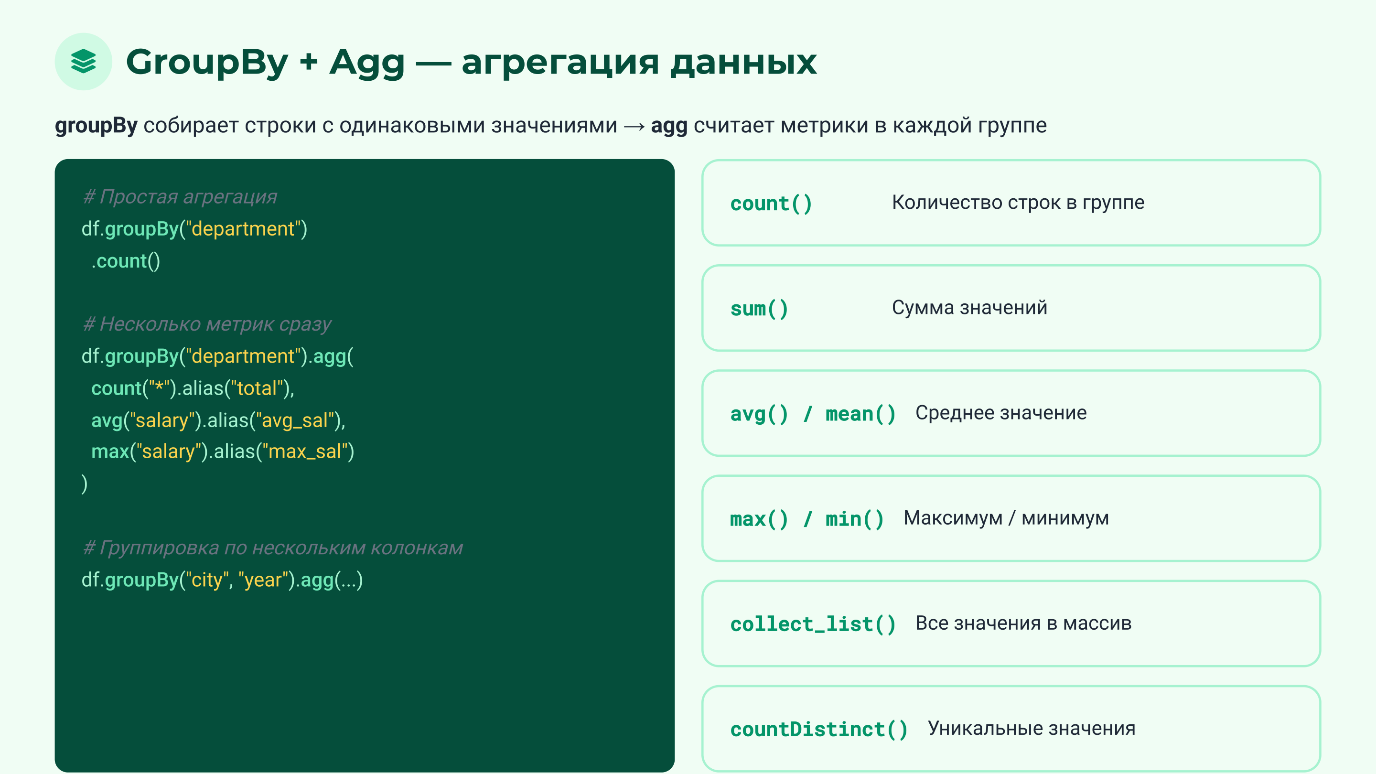Expand the # Группировка по нескольким колонкам section
1376x774 pixels.
(x=273, y=548)
